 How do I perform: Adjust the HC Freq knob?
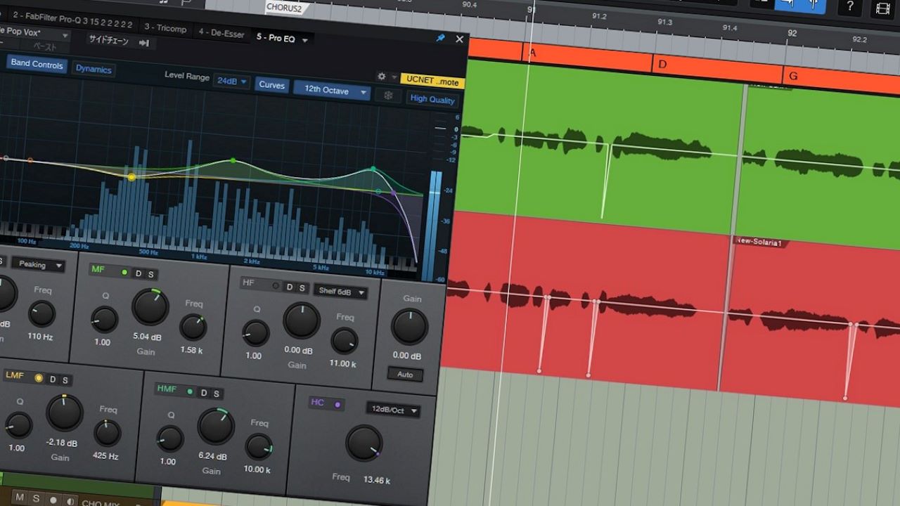point(364,443)
